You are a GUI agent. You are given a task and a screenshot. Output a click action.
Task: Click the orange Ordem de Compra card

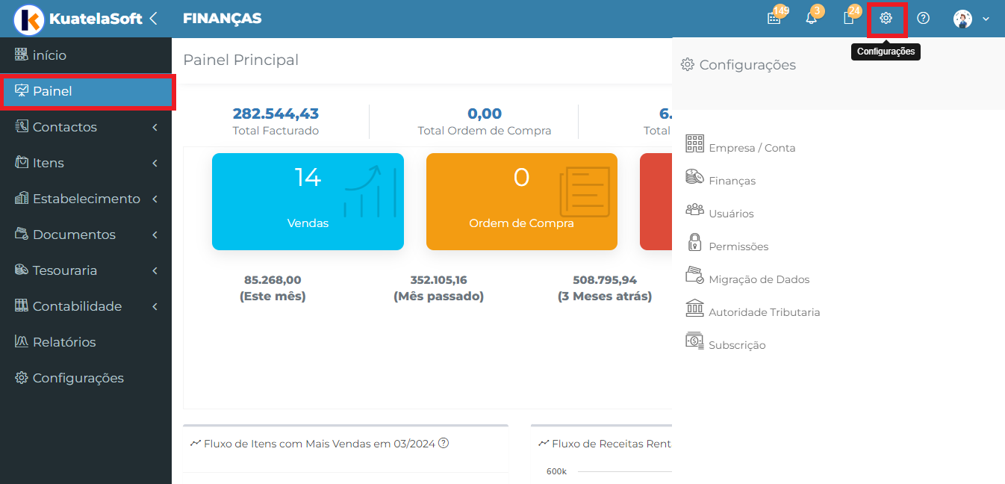point(522,202)
